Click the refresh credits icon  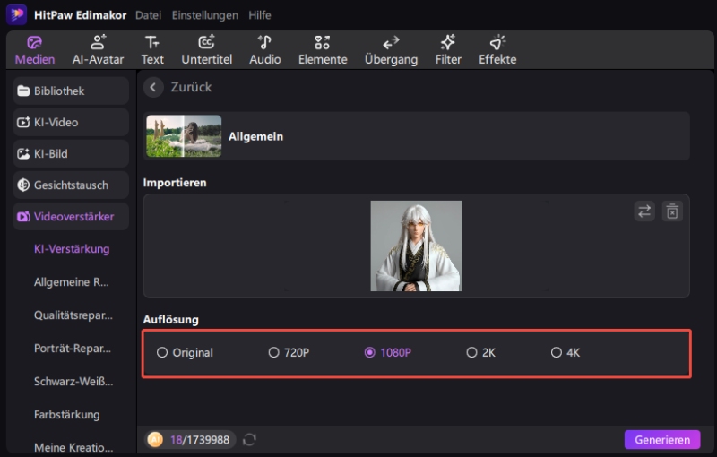pyautogui.click(x=250, y=439)
